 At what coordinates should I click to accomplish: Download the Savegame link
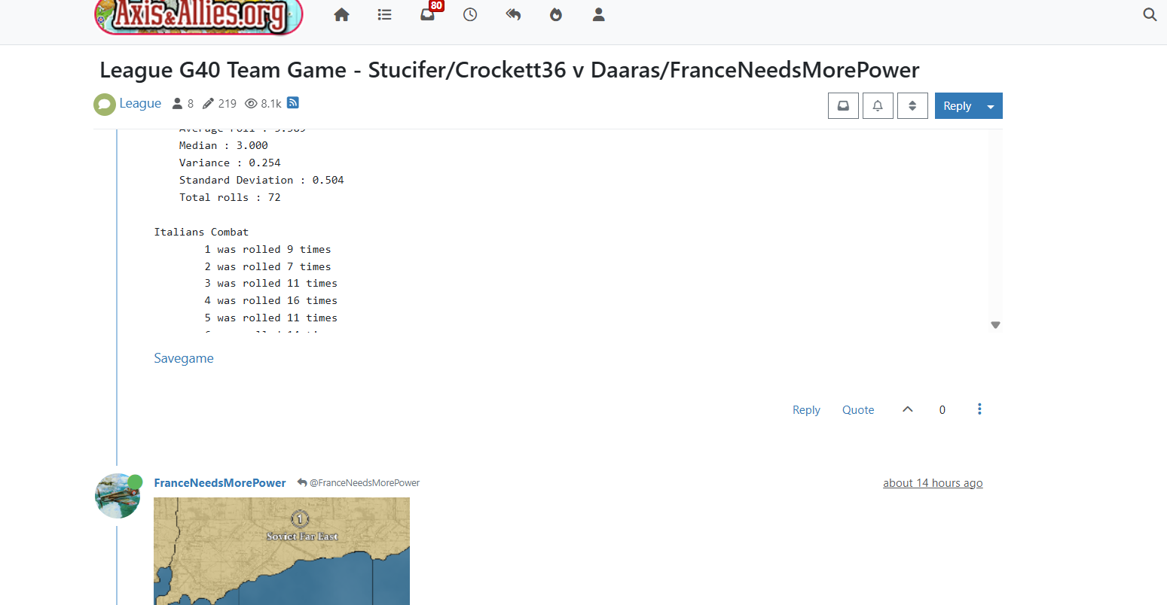(184, 358)
